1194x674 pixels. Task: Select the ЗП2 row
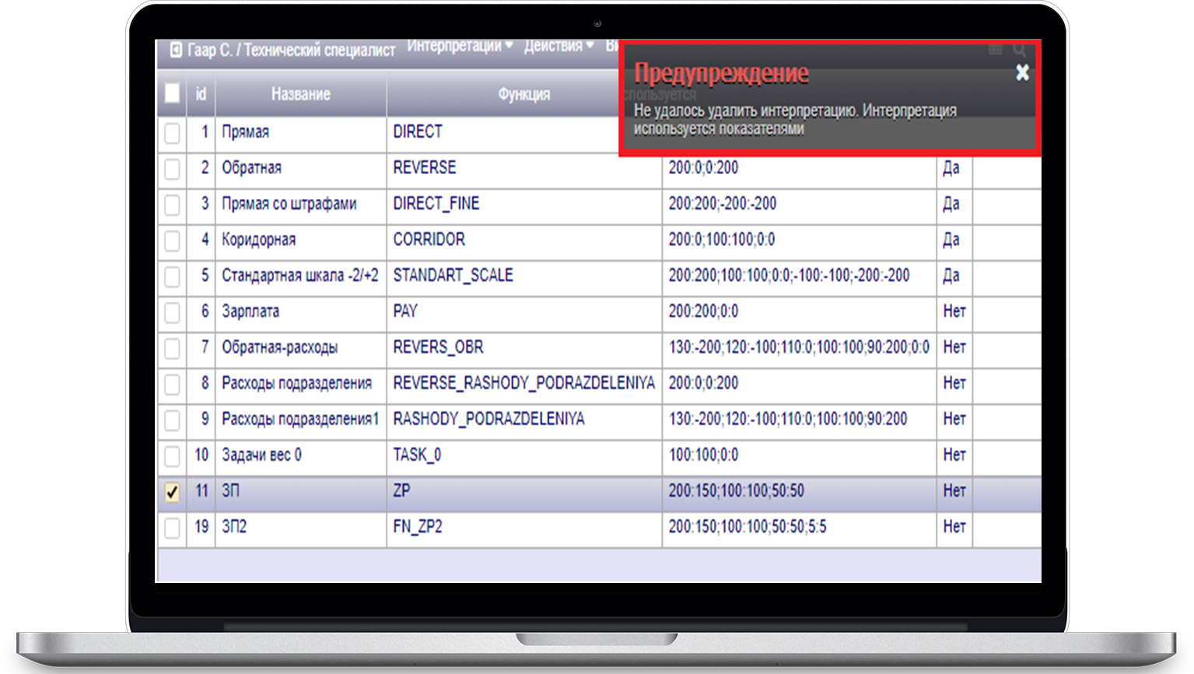tap(234, 527)
